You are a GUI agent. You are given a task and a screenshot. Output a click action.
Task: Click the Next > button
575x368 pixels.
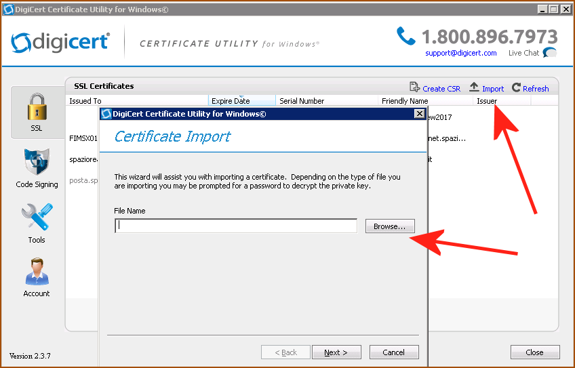tap(336, 352)
